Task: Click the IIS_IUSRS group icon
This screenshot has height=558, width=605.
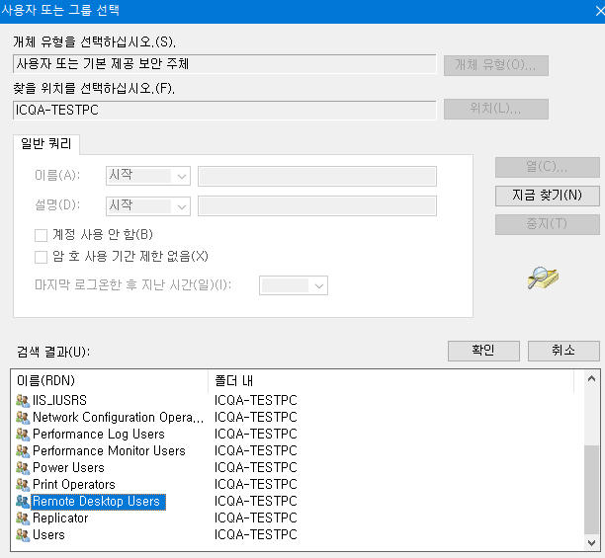Action: click(x=23, y=400)
